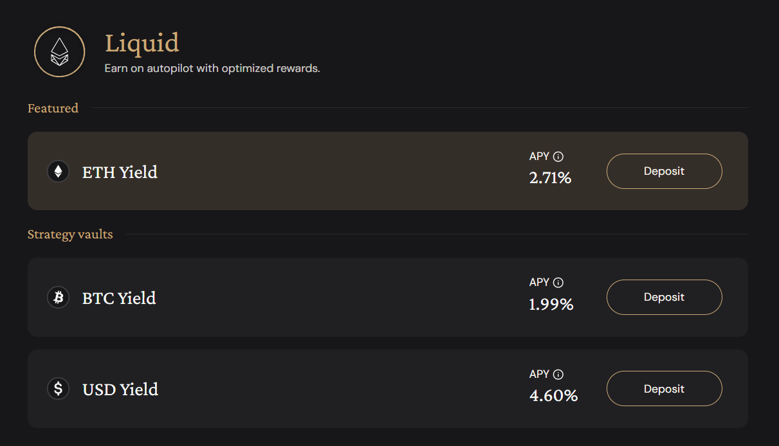Click the 4.60% APY value
Image resolution: width=779 pixels, height=446 pixels.
553,396
